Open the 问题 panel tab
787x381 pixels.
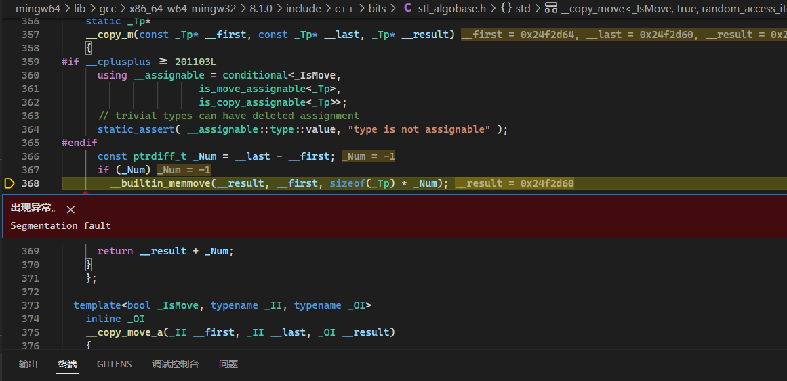click(228, 365)
